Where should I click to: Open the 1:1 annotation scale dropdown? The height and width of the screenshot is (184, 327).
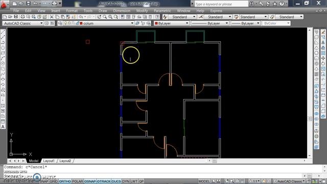coord(255,181)
